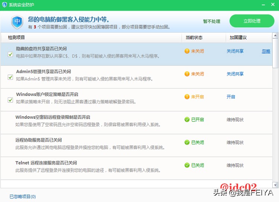Image resolution: width=279 pixels, height=202 pixels.
Task: Click 已关闭 status in Telnet row
Action: tap(197, 165)
